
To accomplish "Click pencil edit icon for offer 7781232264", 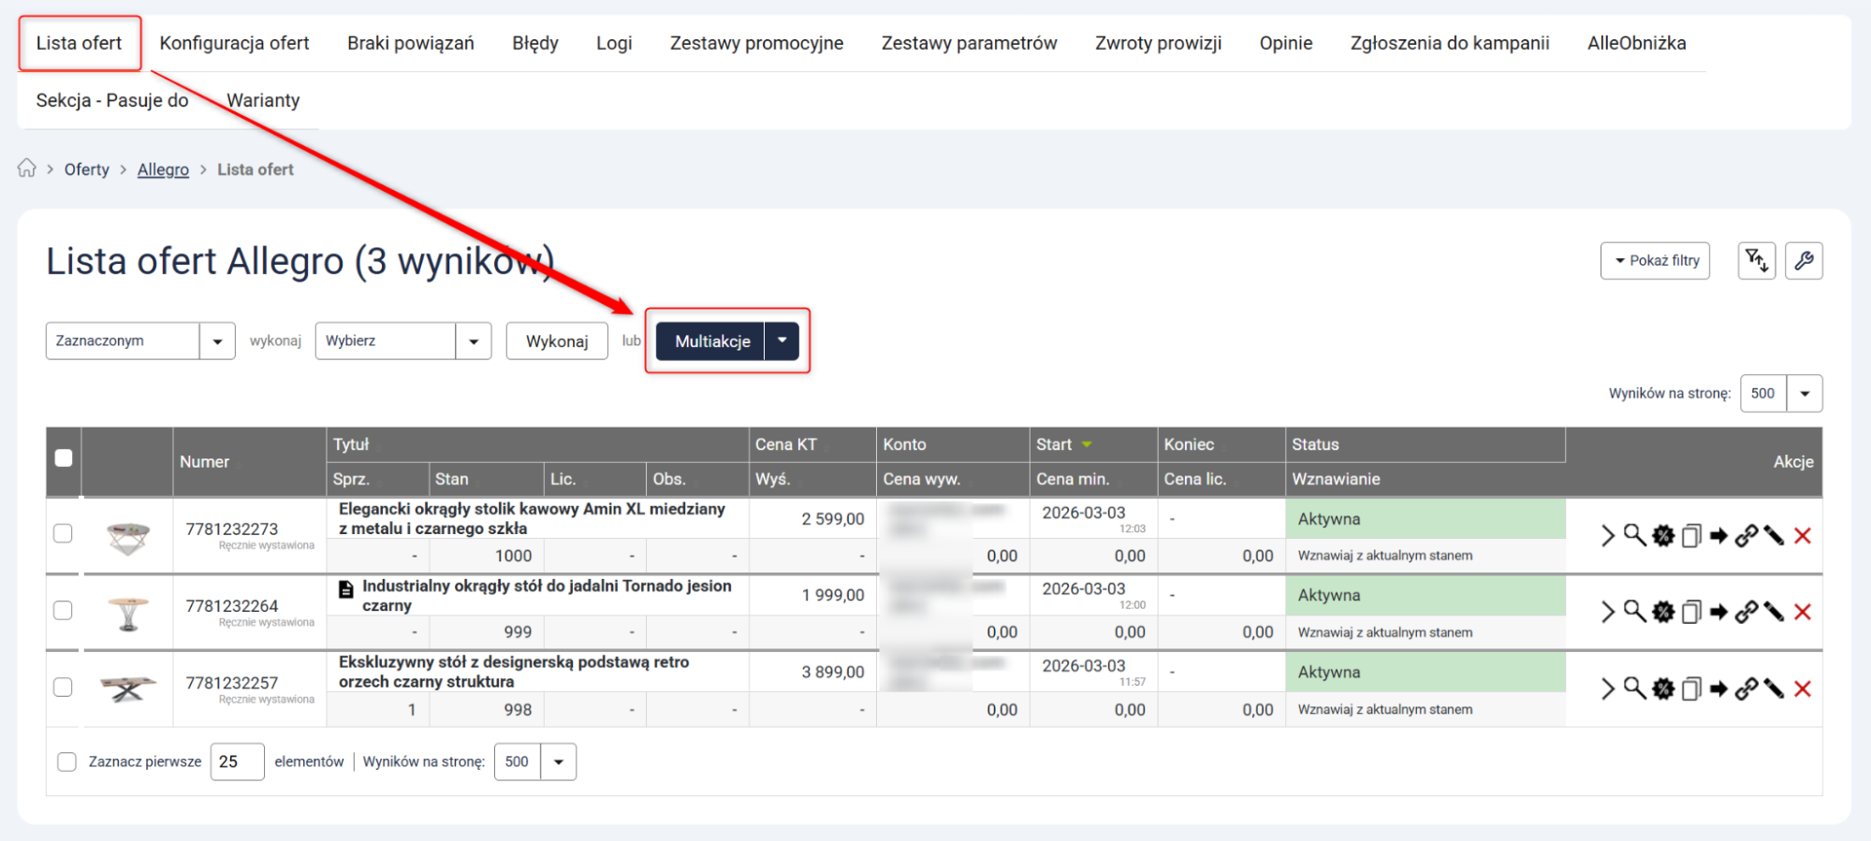I will tap(1774, 612).
